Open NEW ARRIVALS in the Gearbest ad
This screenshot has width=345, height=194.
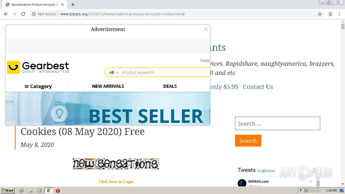pos(108,86)
